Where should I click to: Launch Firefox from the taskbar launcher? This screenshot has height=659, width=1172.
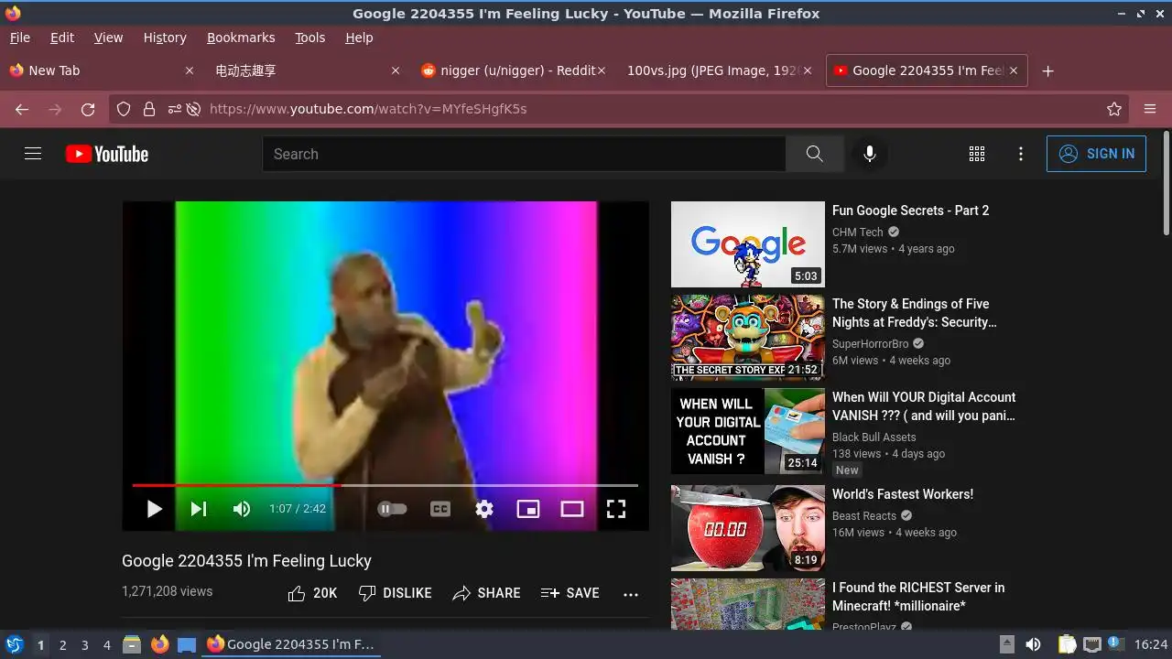pyautogui.click(x=160, y=644)
